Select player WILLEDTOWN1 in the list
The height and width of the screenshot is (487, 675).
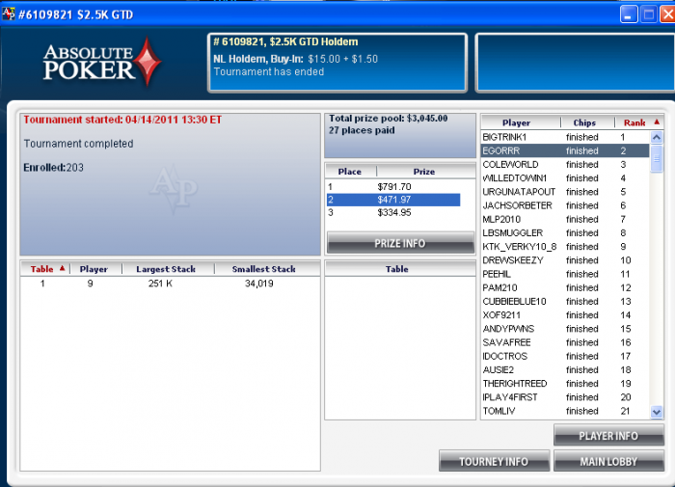(x=565, y=178)
